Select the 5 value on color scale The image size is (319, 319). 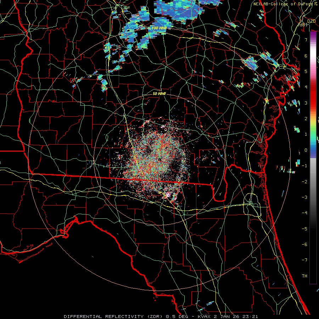306,71
